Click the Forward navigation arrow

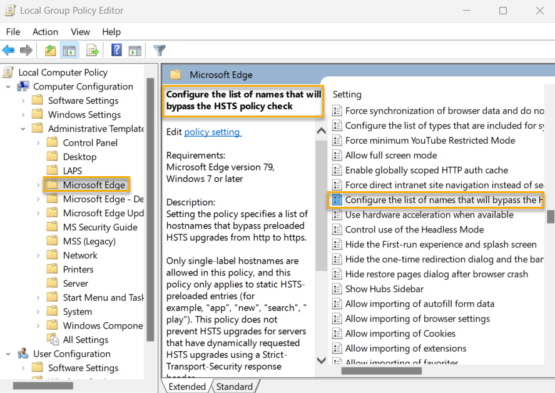point(24,51)
